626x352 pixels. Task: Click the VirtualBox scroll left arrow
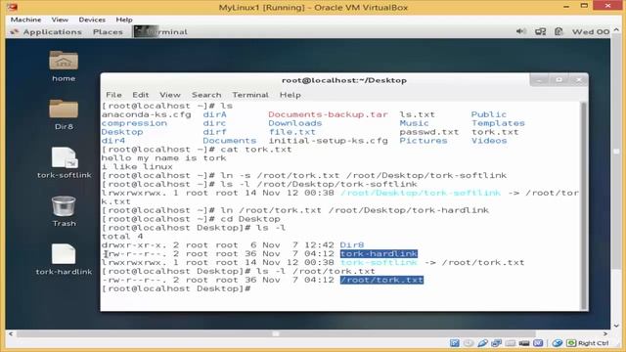point(11,333)
